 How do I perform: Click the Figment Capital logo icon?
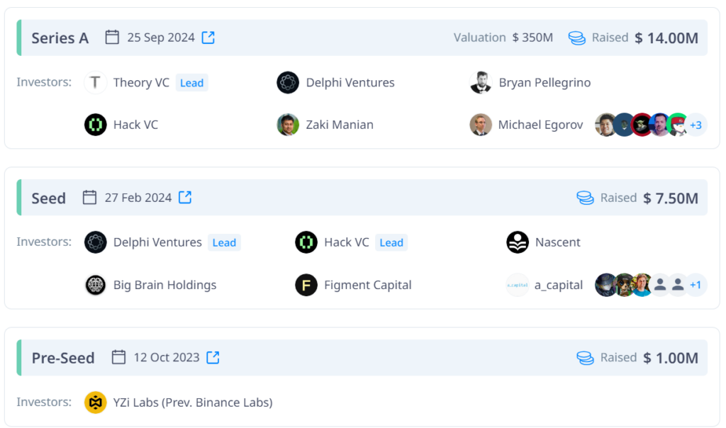[x=306, y=285]
